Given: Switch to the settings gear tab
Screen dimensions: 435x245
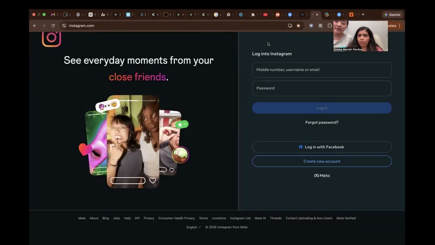Looking at the screenshot, I should pyautogui.click(x=228, y=15).
